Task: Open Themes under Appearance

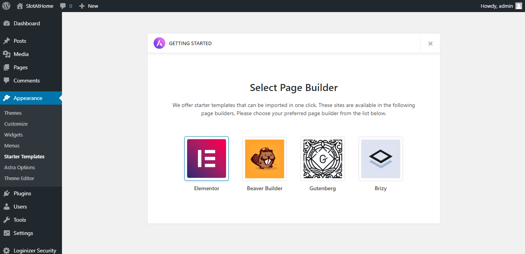Action: click(x=13, y=113)
